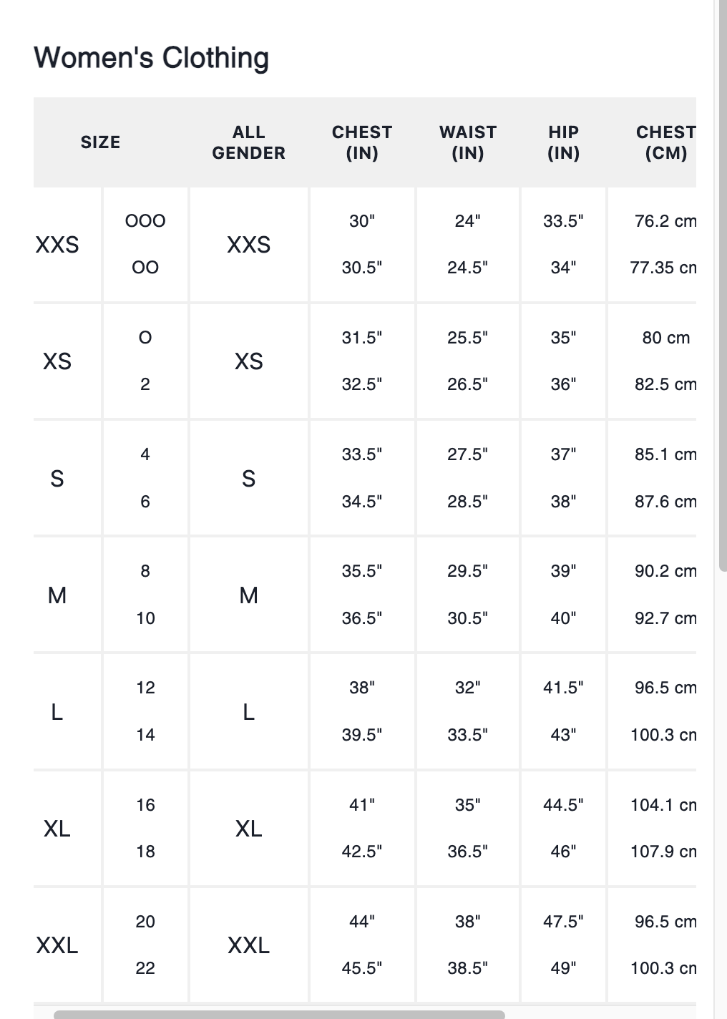
Task: Click the SIZE column header
Action: click(x=100, y=142)
